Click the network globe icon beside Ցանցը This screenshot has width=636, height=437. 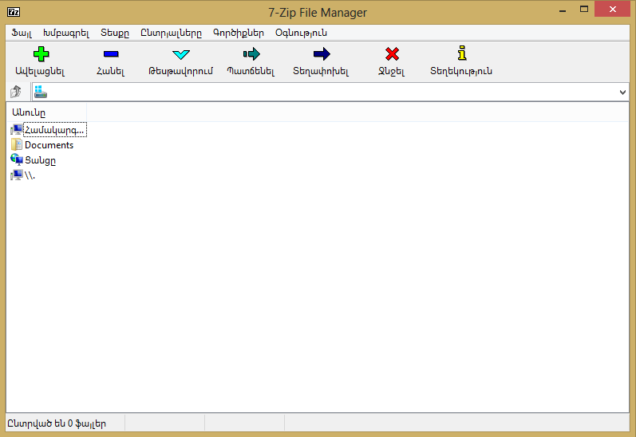pyautogui.click(x=17, y=159)
